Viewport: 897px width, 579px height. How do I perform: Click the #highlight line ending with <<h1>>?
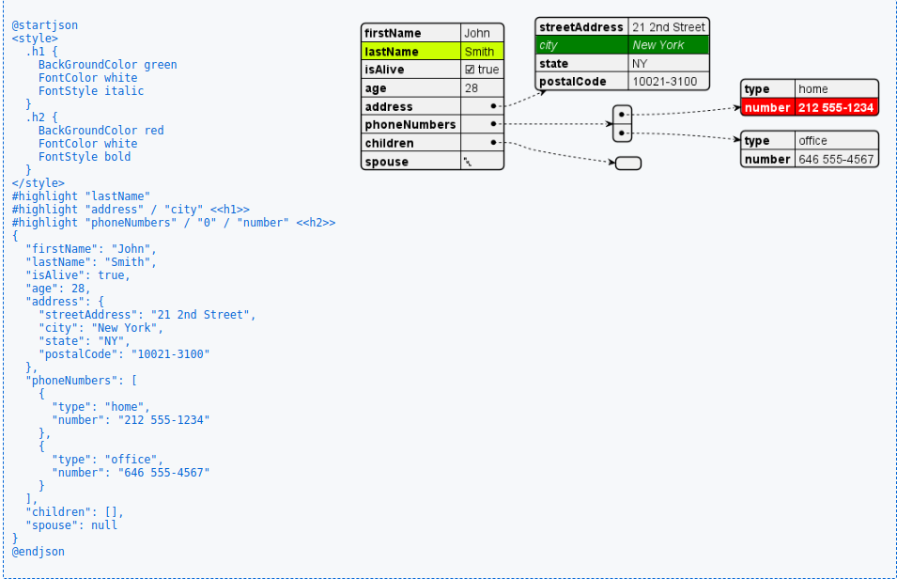[x=131, y=210]
